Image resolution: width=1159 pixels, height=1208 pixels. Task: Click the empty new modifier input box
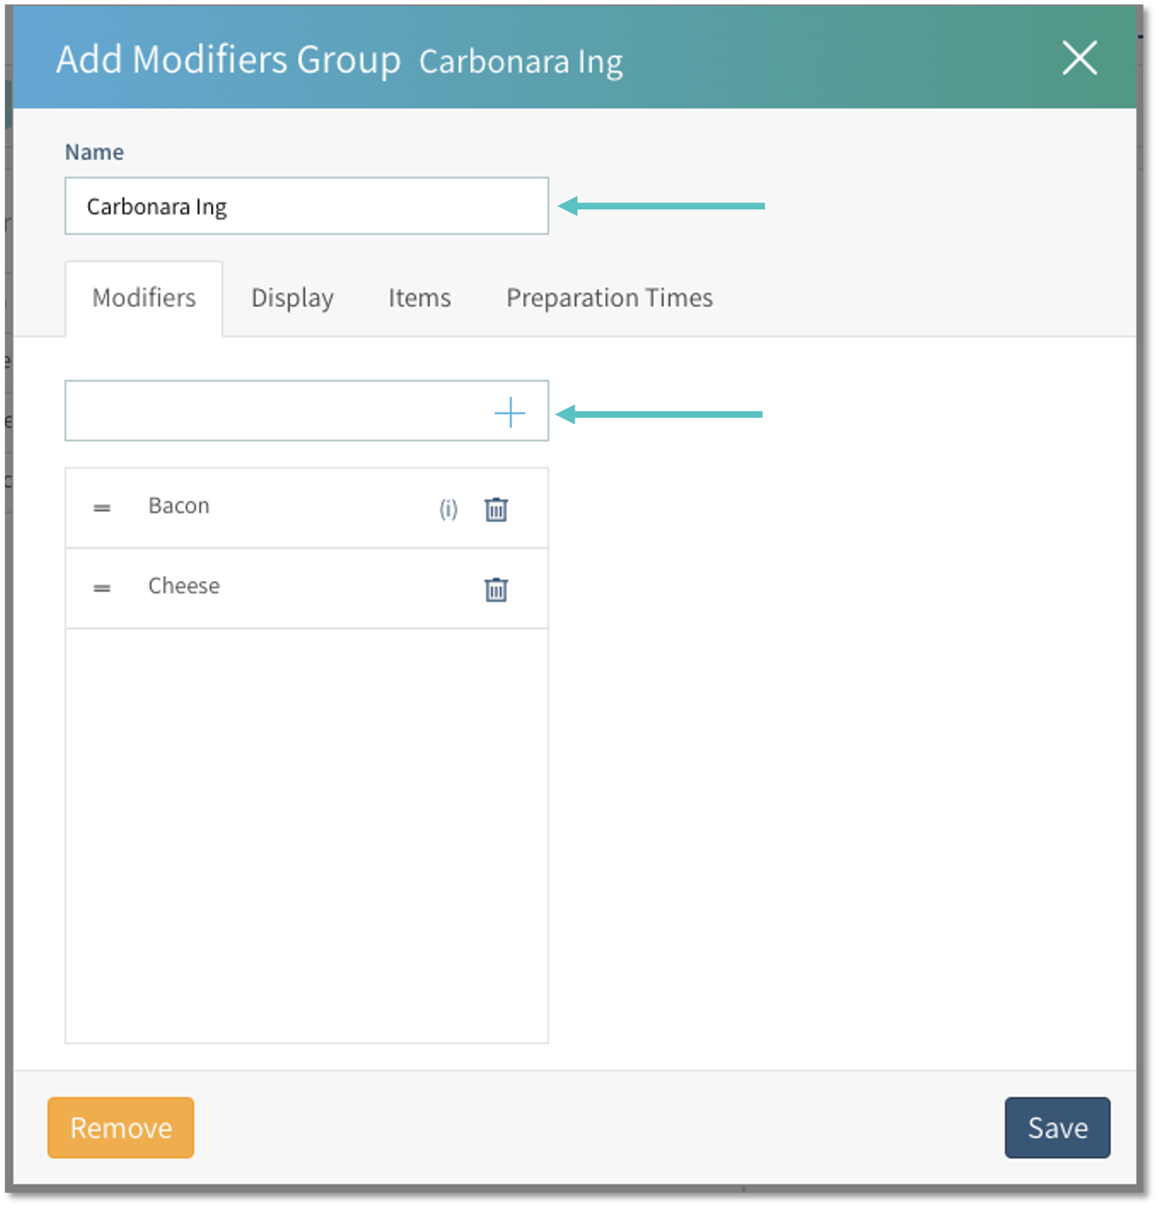coord(277,411)
